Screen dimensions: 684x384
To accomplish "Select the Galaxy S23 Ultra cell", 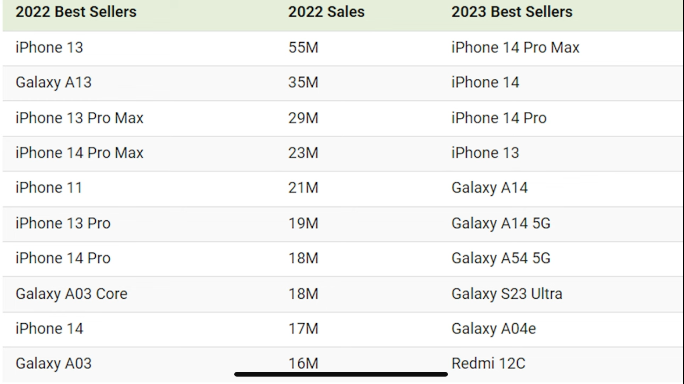I will tap(507, 294).
